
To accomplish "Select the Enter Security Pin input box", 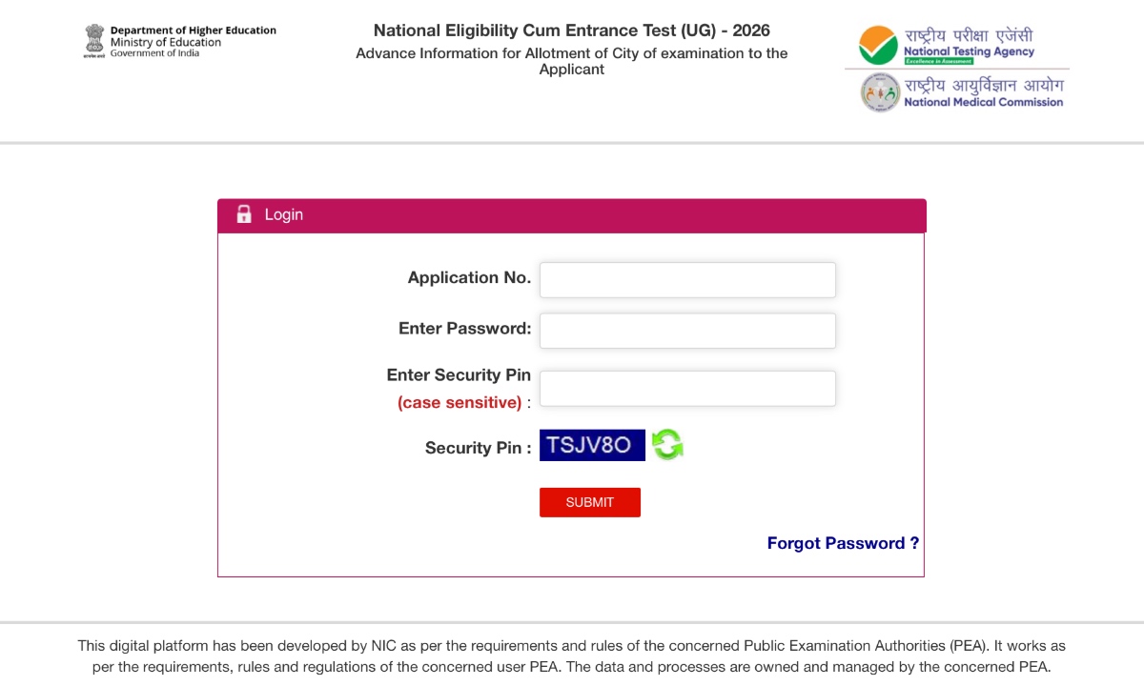I will pyautogui.click(x=687, y=389).
